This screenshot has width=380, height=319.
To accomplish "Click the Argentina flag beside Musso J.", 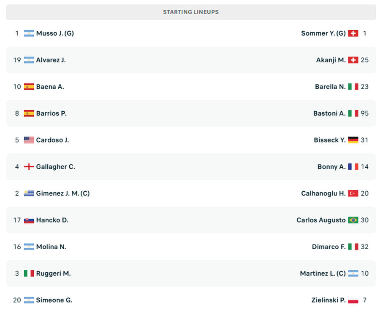I will pos(29,33).
